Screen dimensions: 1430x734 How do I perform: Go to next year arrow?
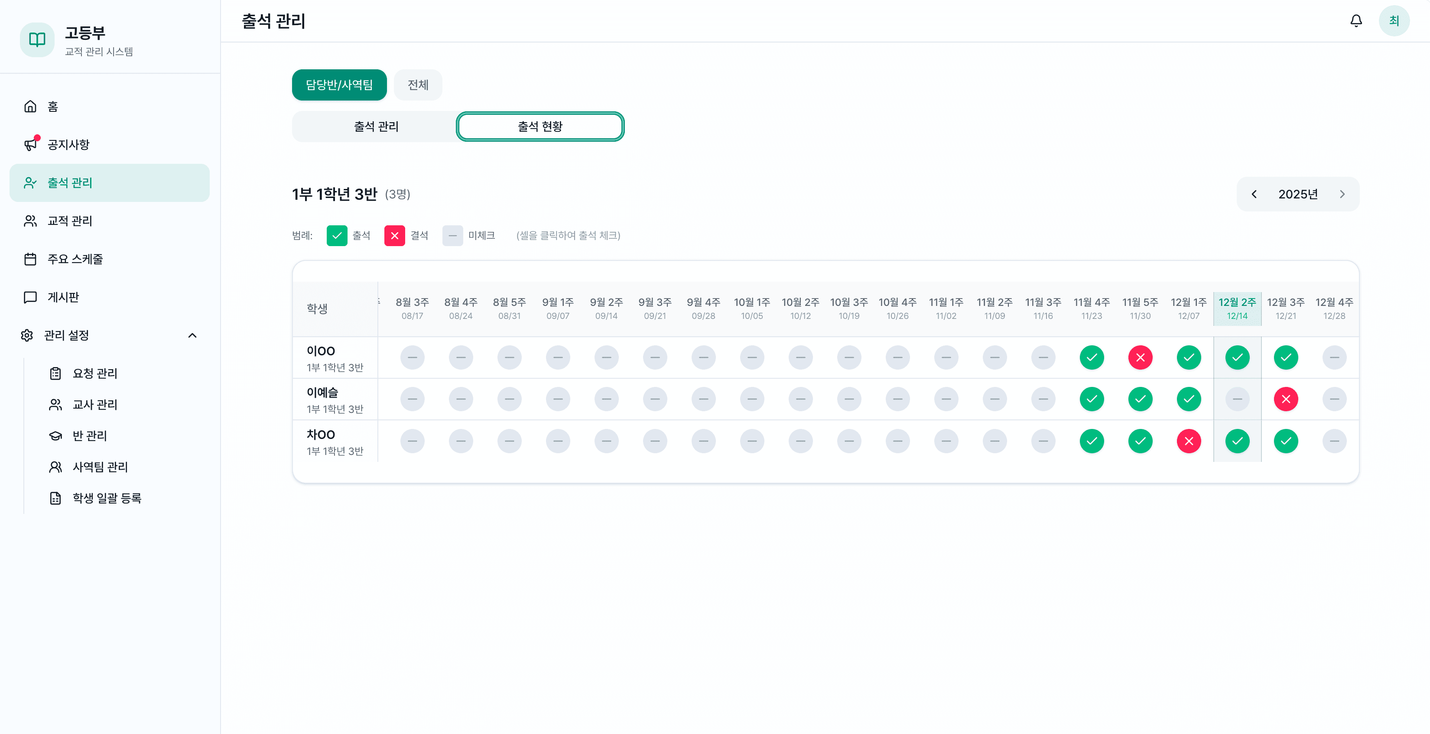click(1342, 194)
